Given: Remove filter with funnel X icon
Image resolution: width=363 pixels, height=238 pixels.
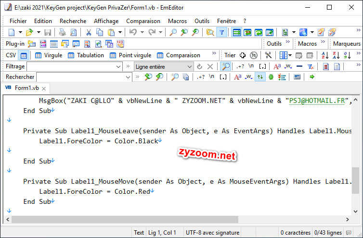Looking at the screenshot, I should [311, 67].
